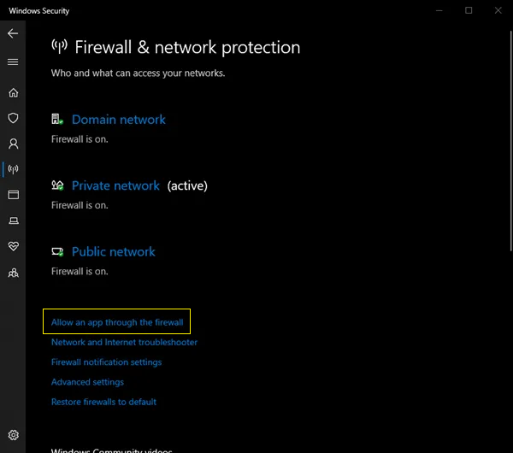Viewport: 513px width, 453px height.
Task: Open App & browser control sidebar icon
Action: tap(13, 195)
